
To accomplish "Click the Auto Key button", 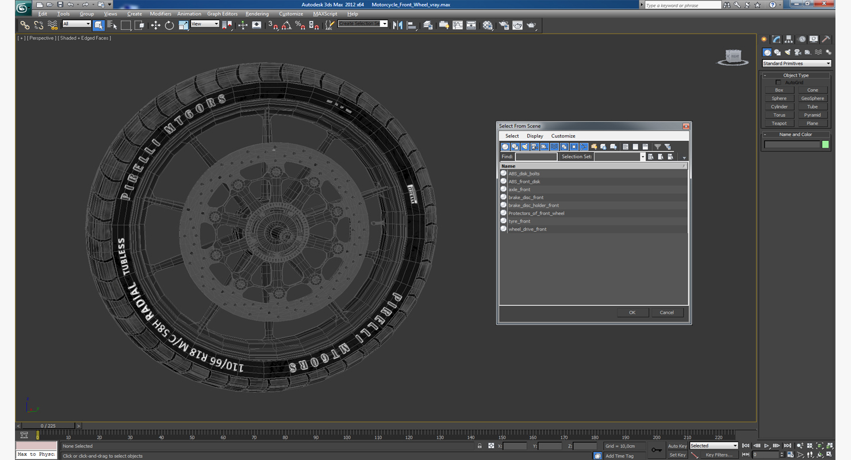I will pyautogui.click(x=677, y=446).
